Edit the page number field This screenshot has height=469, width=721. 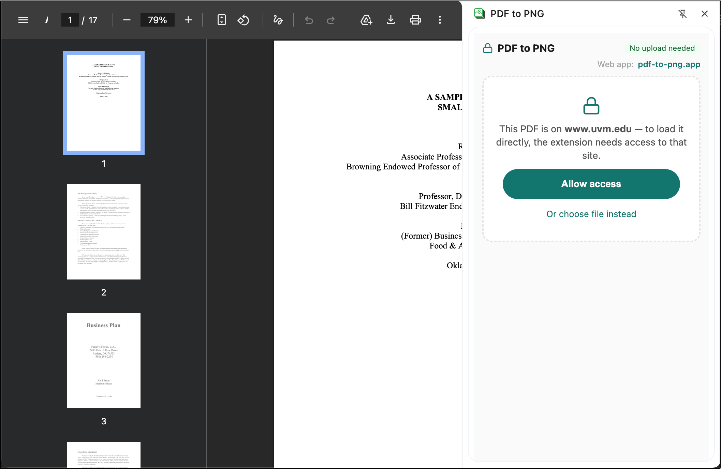click(70, 20)
